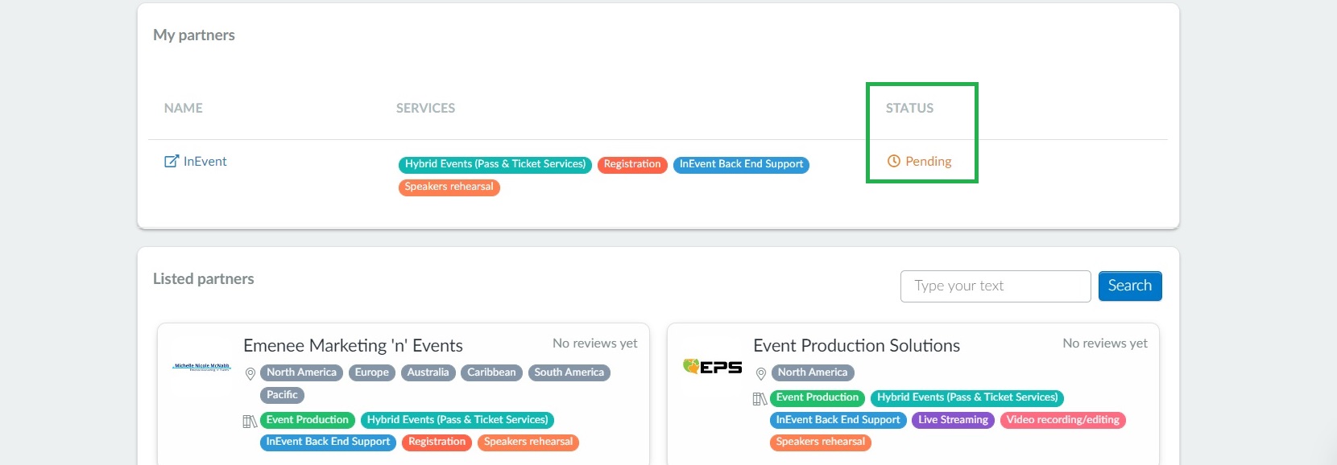Click 'No reviews yet' on Event Production Solutions card
The height and width of the screenshot is (465, 1337).
point(1105,344)
